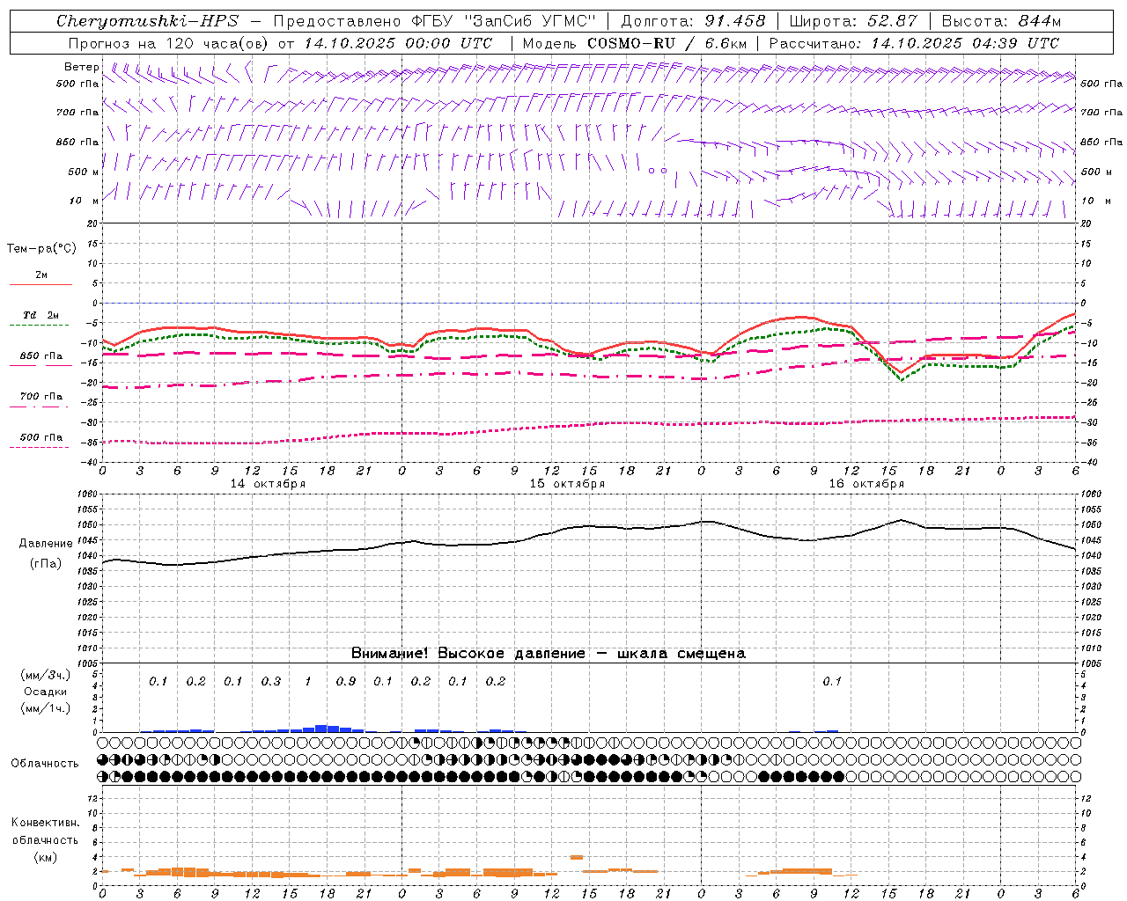Screen dimensions: 1127x901
Task: Click the provider text 'ФГБУ "ЗапСиб УГМС"'
Action: (x=503, y=21)
